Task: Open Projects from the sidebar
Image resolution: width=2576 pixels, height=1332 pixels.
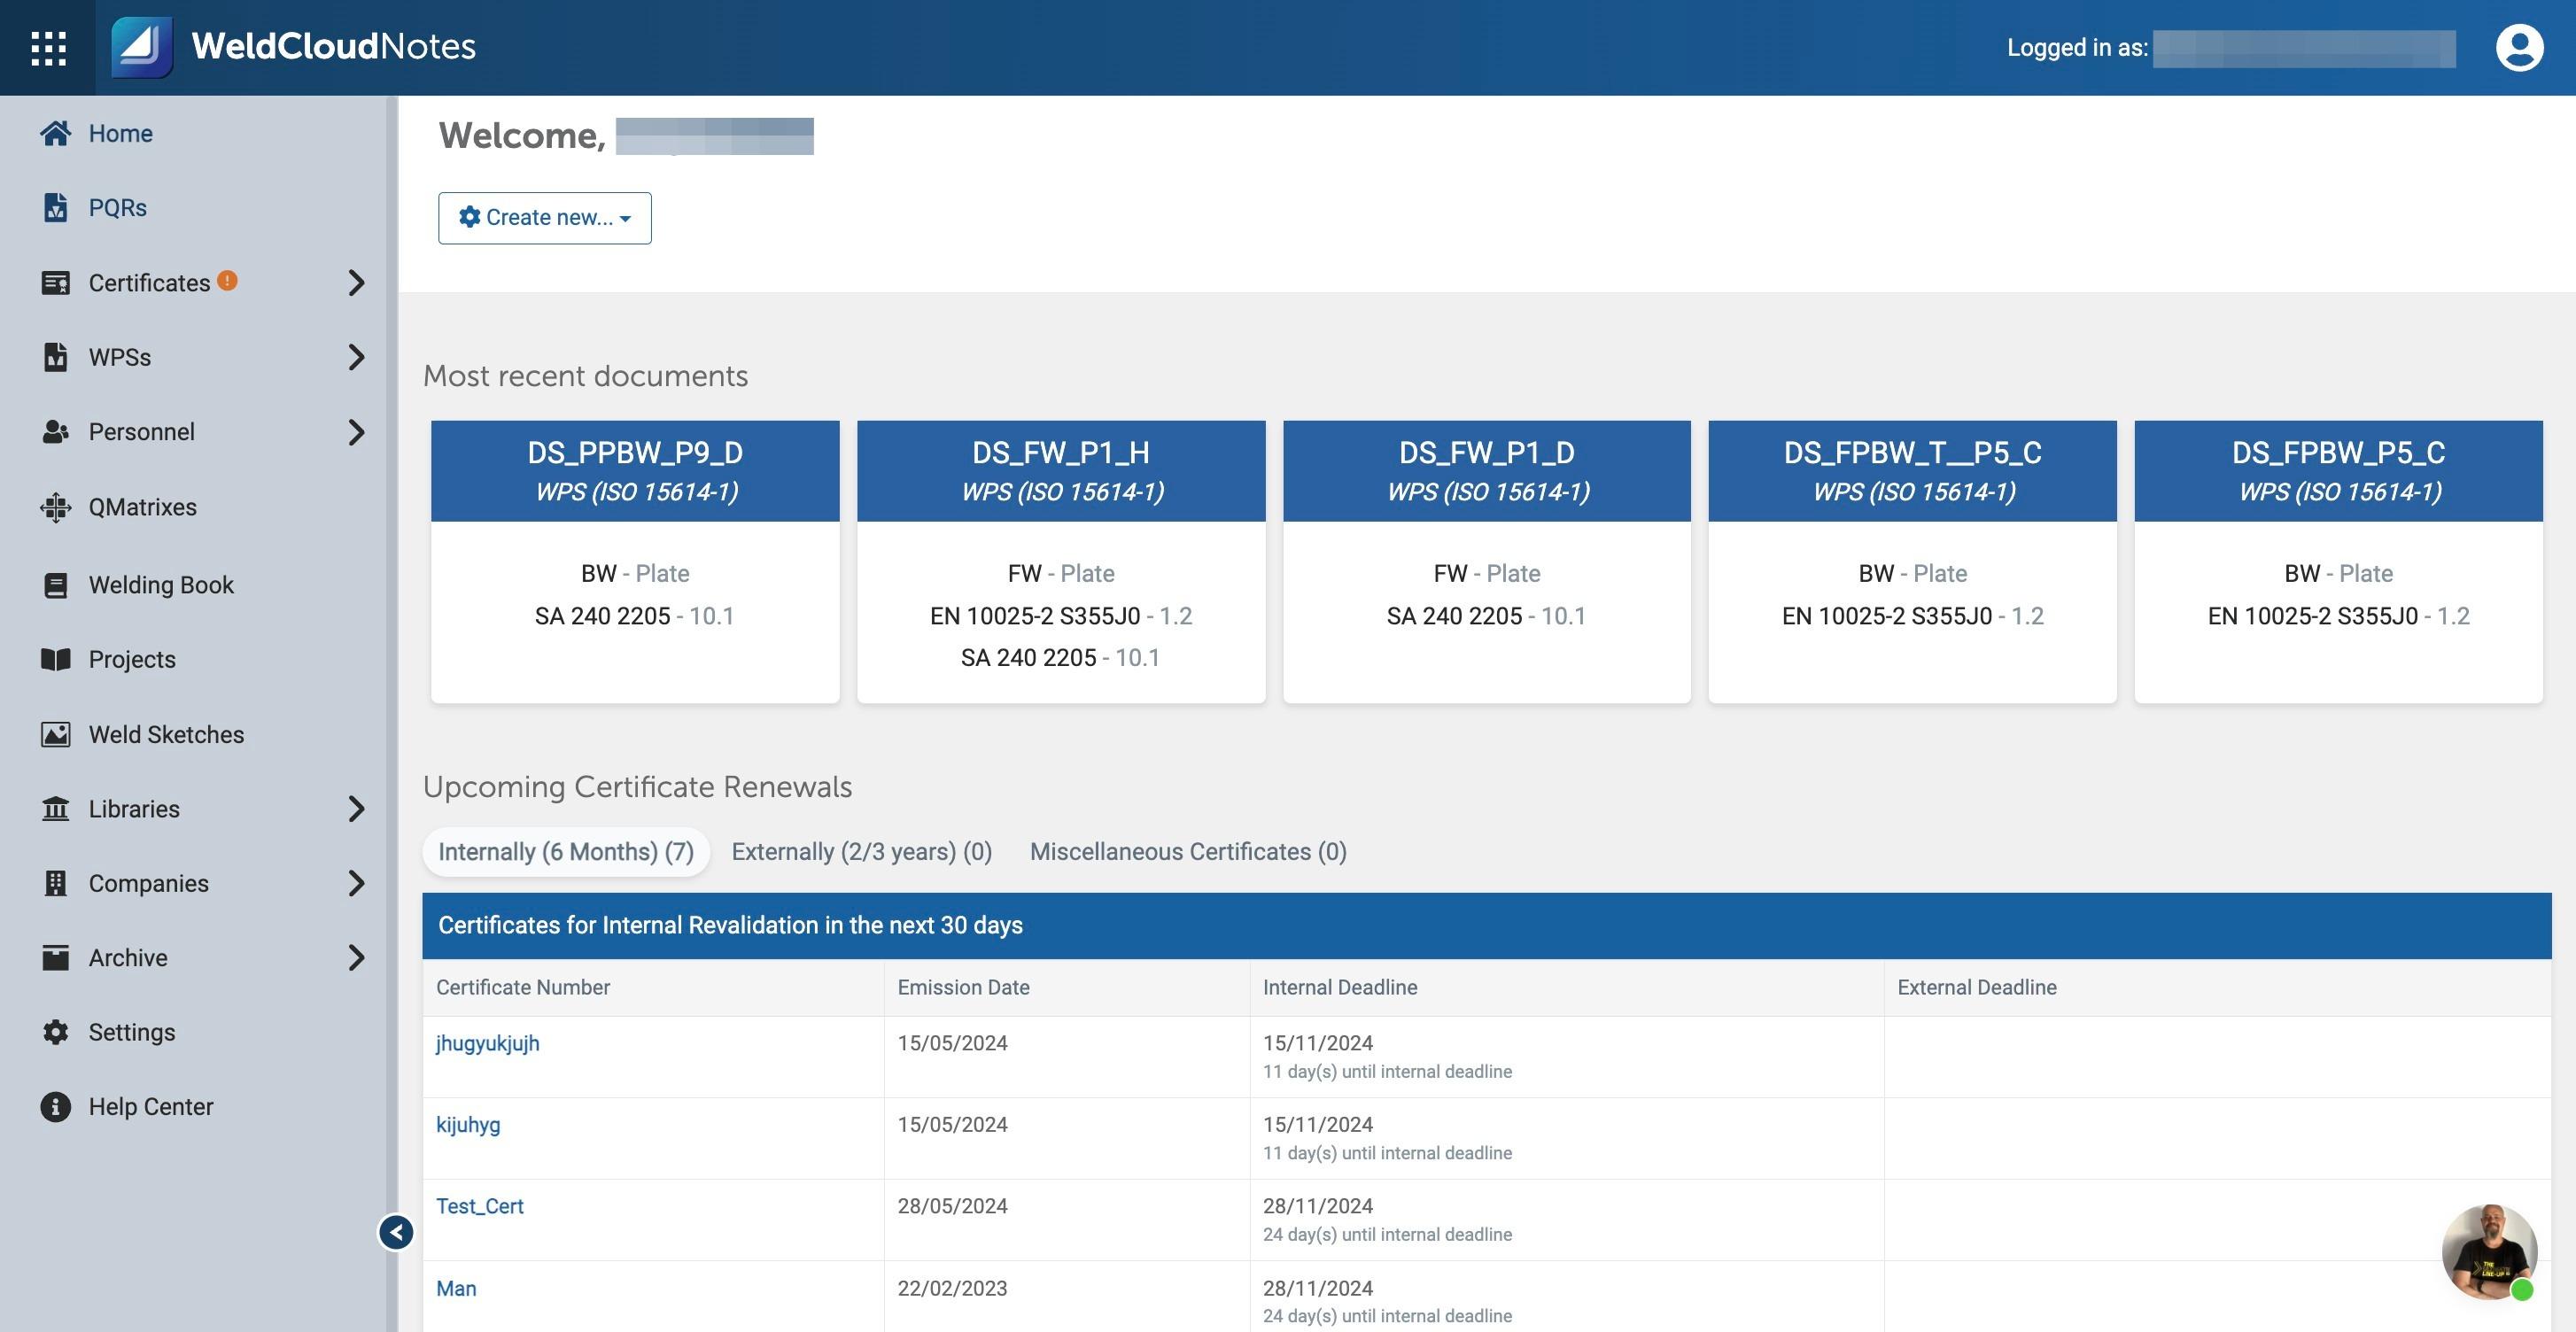Action: click(x=132, y=659)
